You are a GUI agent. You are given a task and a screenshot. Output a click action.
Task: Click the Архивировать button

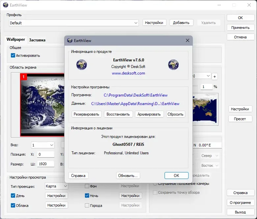coord(149,114)
